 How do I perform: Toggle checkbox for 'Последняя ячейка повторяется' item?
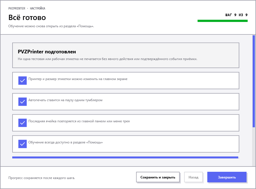click(x=23, y=123)
